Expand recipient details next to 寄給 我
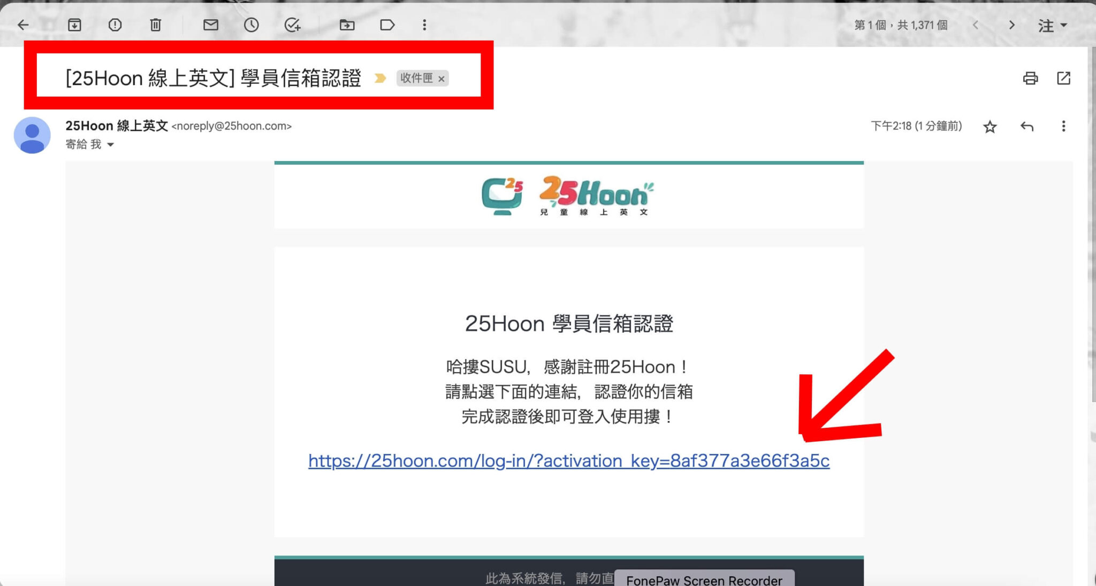The height and width of the screenshot is (586, 1096). [x=111, y=145]
